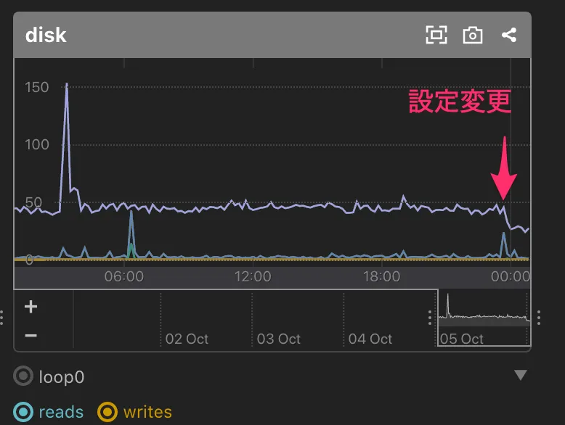Toggle the reads series visibility
The image size is (565, 425).
tap(24, 413)
